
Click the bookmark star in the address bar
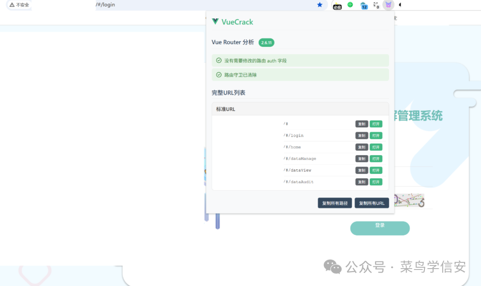point(320,5)
